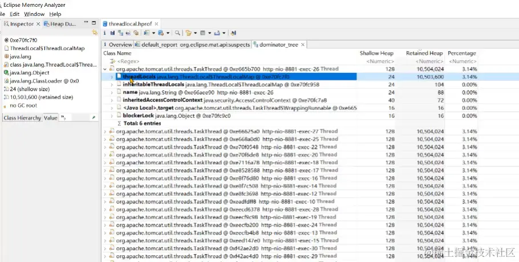Image resolution: width=519 pixels, height=262 pixels.
Task: Open the Group By dropdown arrow
Action: pos(195,33)
